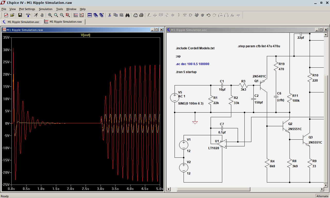Run the simulation with the running-man icon

pyautogui.click(x=36, y=15)
